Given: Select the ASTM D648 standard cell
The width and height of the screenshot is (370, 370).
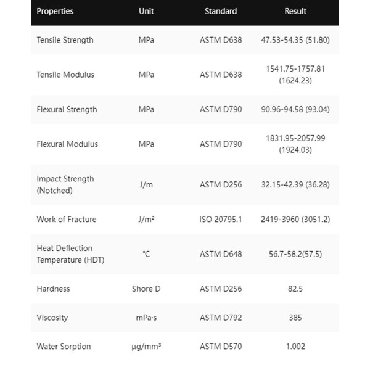Looking at the screenshot, I should pos(221,253).
